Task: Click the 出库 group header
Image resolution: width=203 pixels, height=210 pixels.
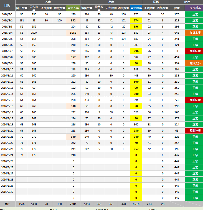Action: [111, 2]
